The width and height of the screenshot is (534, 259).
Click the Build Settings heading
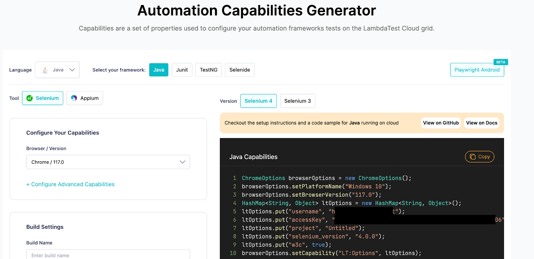pyautogui.click(x=45, y=227)
